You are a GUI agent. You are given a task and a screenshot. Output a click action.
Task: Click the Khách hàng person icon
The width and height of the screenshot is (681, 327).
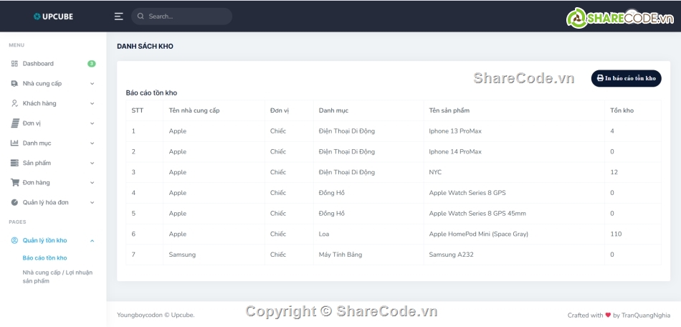point(14,103)
